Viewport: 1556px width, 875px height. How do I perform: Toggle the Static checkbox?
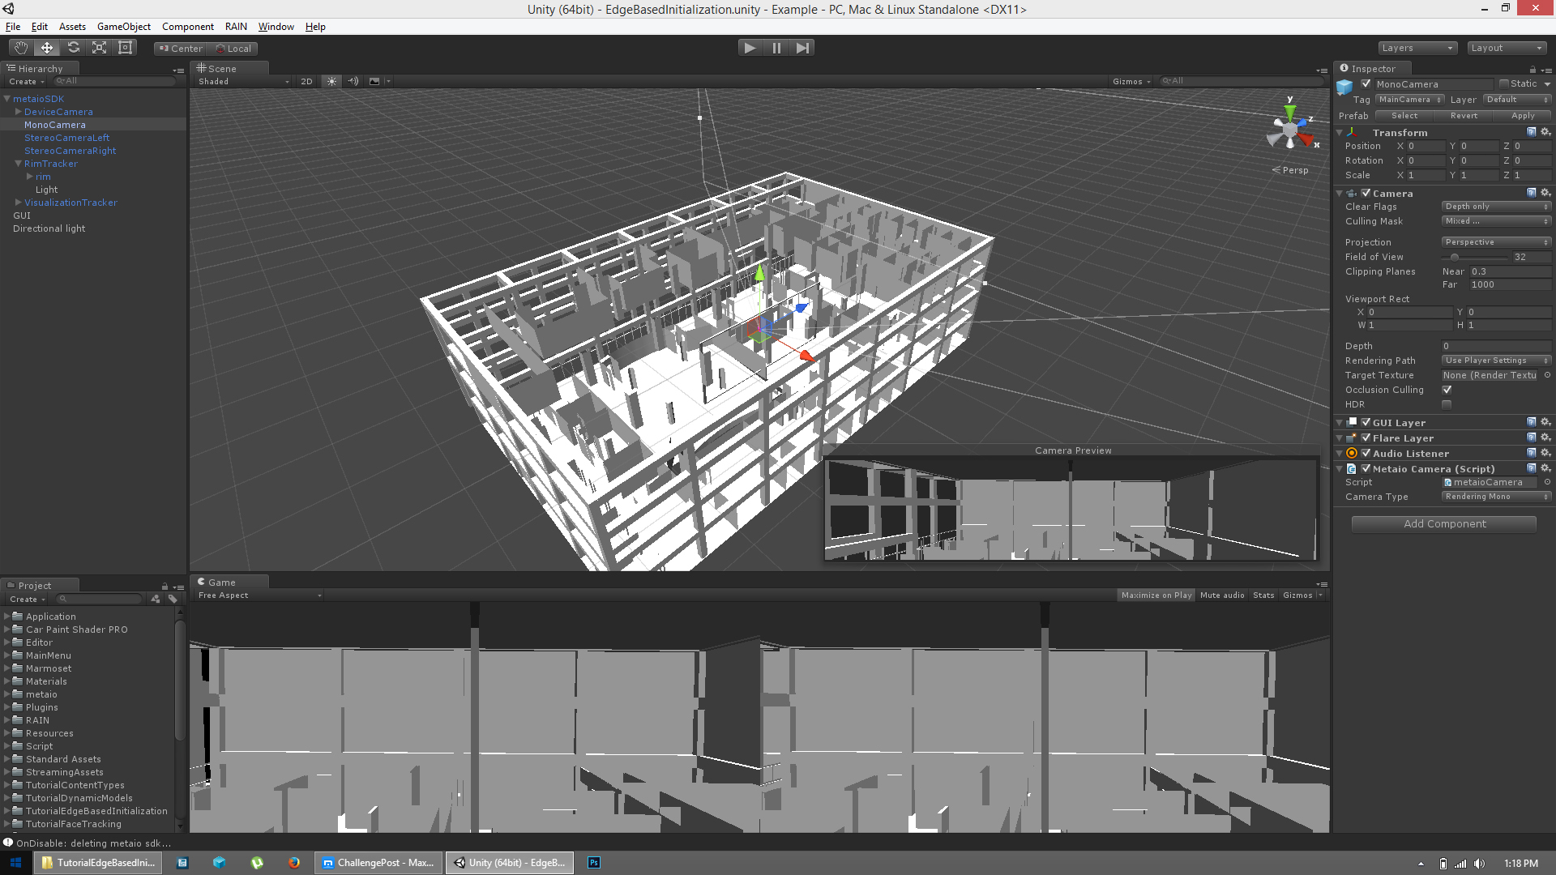[1504, 83]
